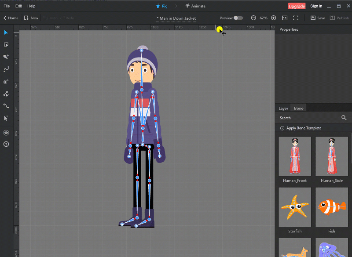This screenshot has height=257, width=352.
Task: Click Sign In at top right
Action: tap(316, 6)
